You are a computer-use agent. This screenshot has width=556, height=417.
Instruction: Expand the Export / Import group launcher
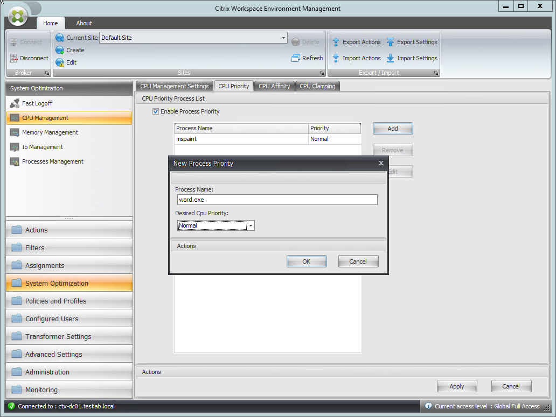[x=436, y=73]
